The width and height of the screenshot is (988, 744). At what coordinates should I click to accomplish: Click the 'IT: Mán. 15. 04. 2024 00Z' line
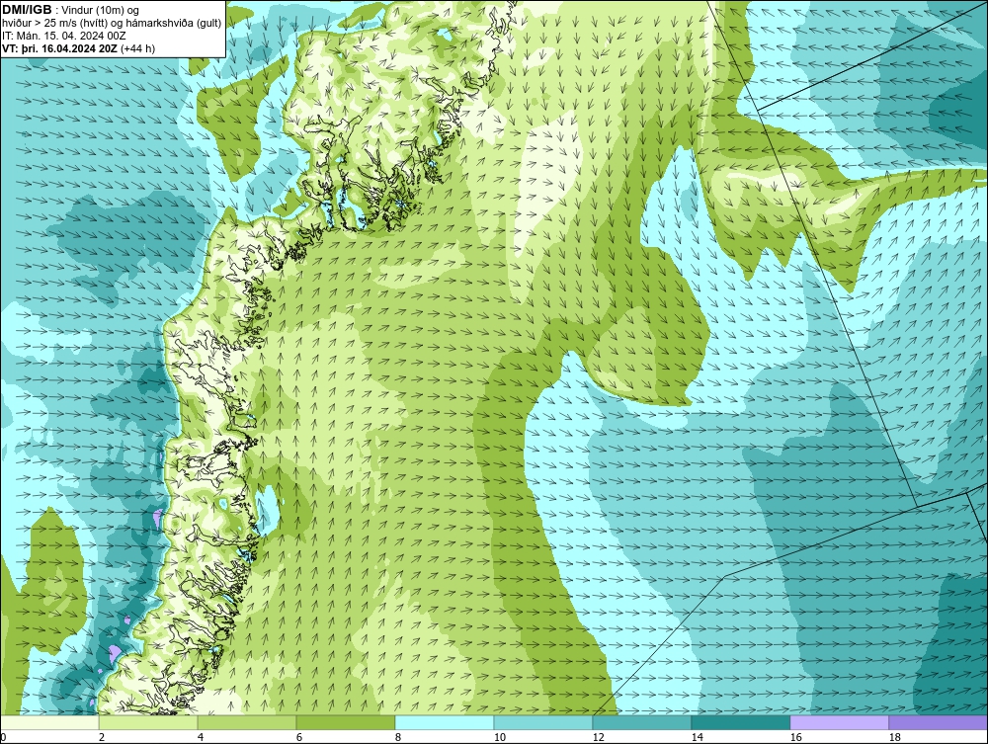pos(64,36)
